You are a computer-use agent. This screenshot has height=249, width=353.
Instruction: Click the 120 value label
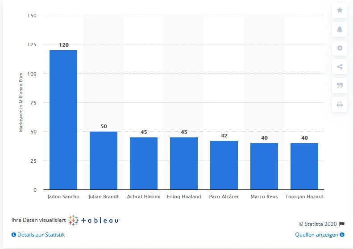coord(63,45)
